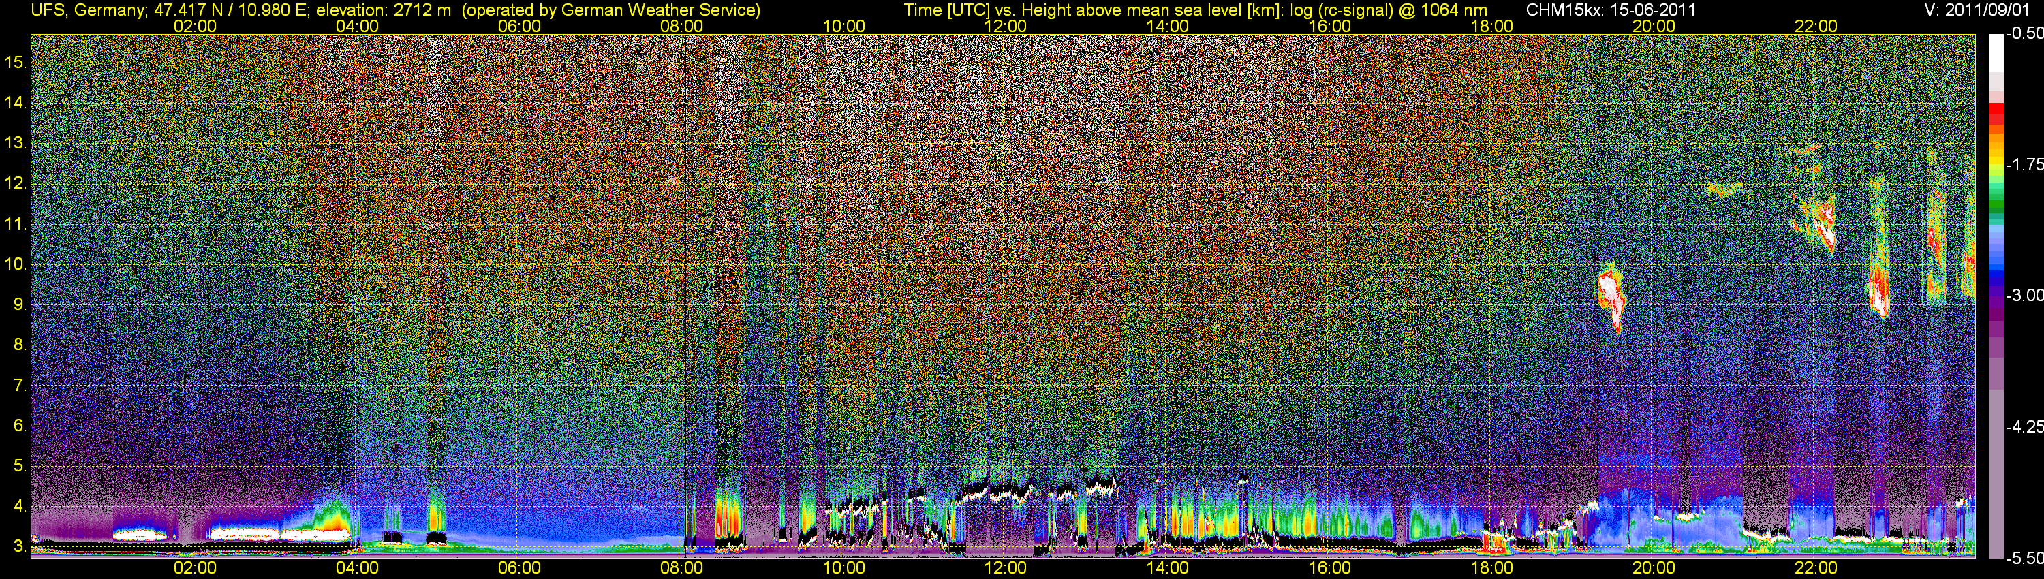Click the -5.50 color bar value label
The height and width of the screenshot is (579, 2044).
(x=2024, y=558)
